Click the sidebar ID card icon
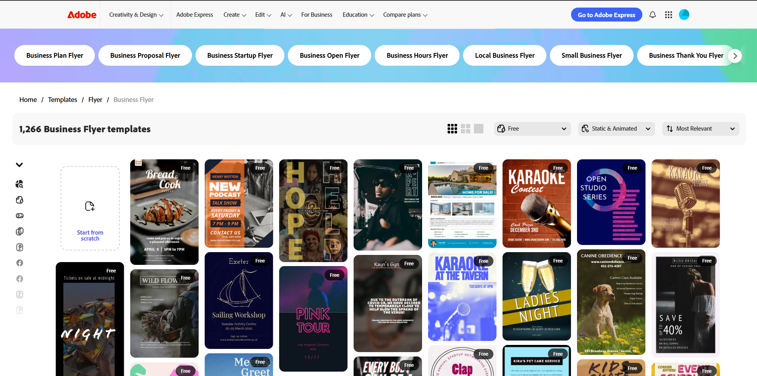757x376 pixels. [x=20, y=295]
